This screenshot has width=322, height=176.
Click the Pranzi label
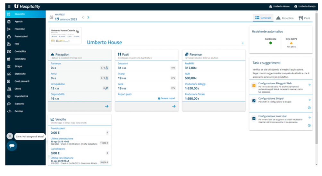(x=121, y=74)
